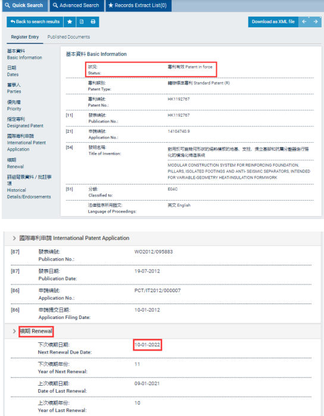Click Download as XML file button

click(273, 22)
